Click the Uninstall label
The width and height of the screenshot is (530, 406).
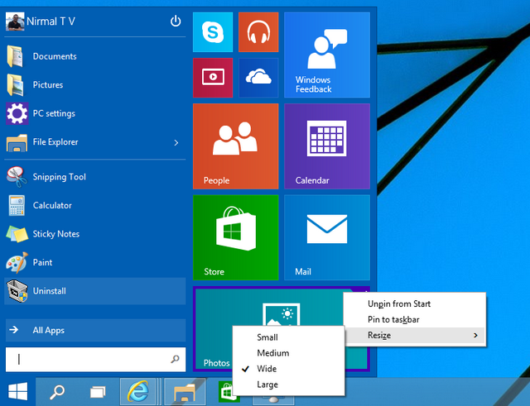50,291
